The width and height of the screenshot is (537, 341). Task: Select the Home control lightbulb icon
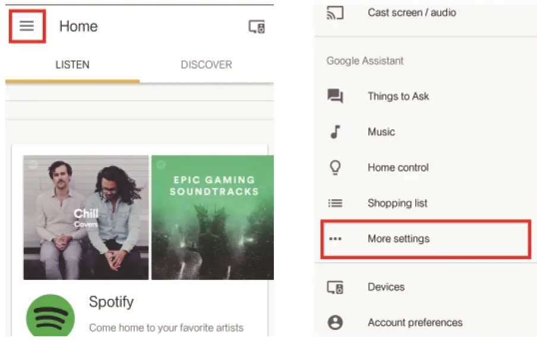(x=335, y=167)
